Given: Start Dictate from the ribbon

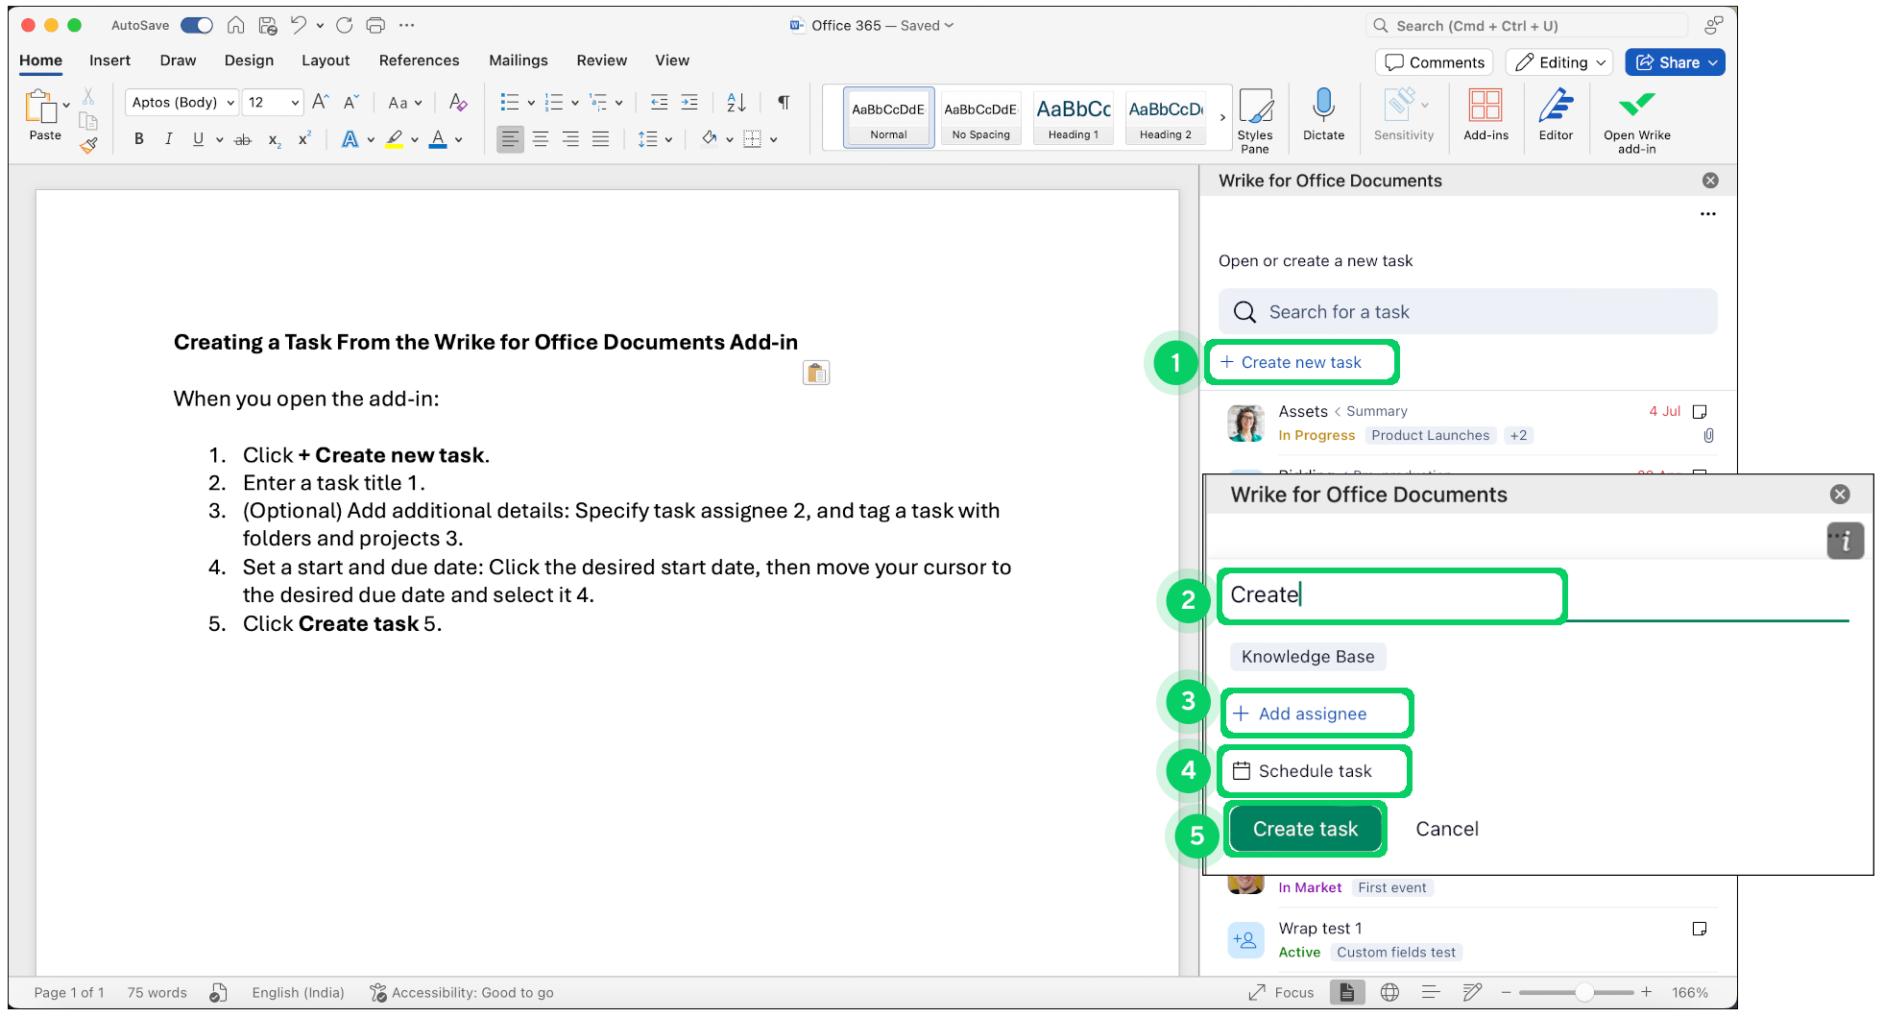Looking at the screenshot, I should tap(1323, 115).
